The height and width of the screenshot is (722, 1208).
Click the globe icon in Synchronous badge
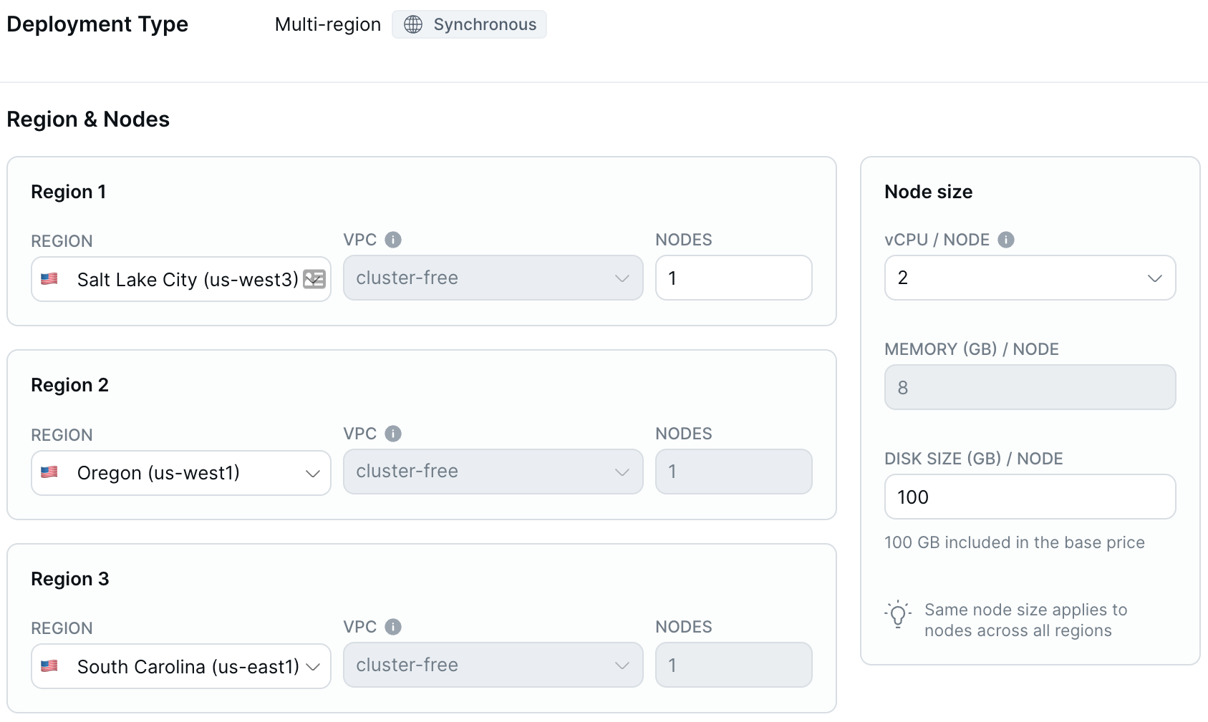tap(413, 24)
